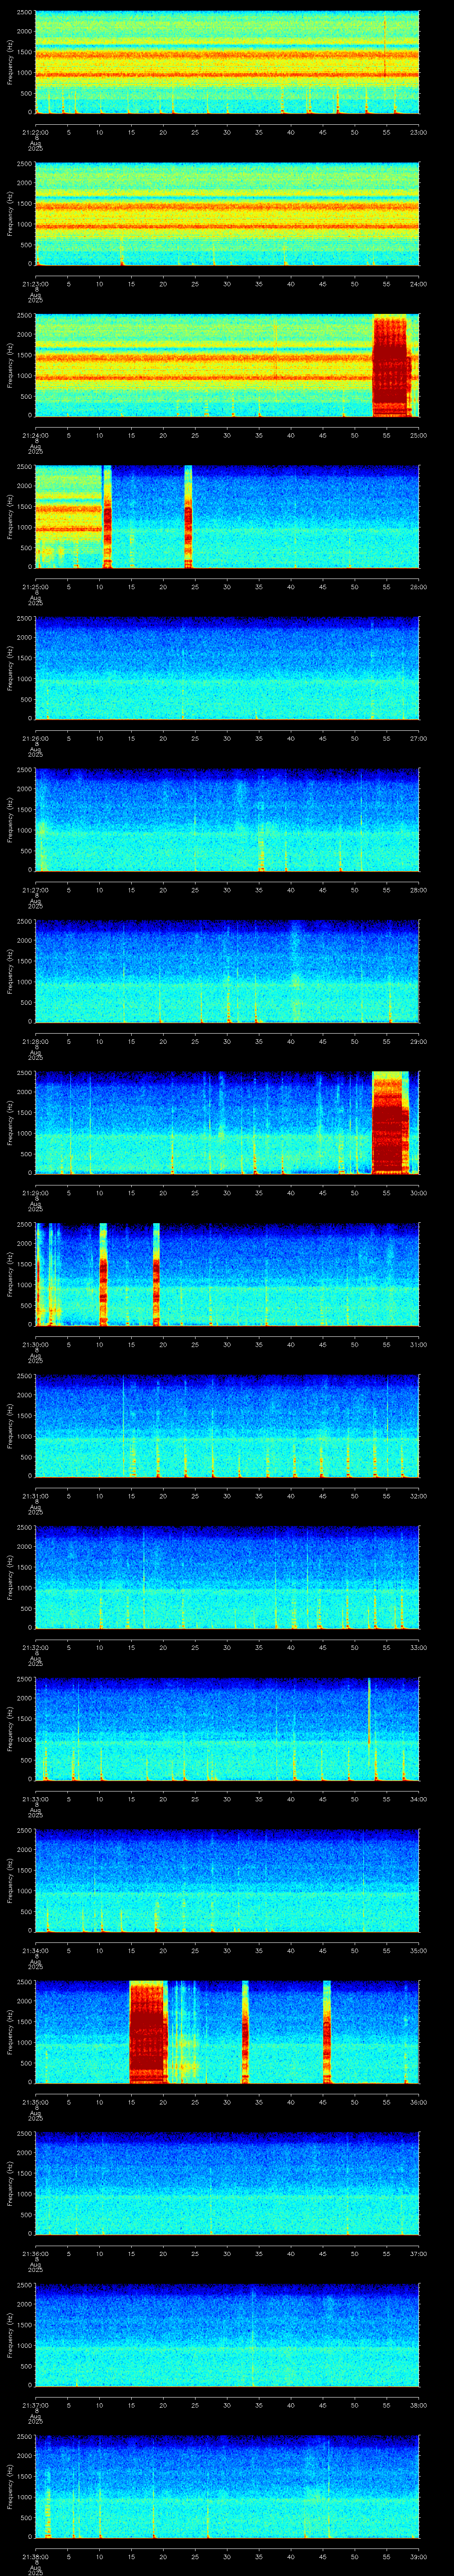Pick the 21:37:00 start time label
454x2576 pixels.
click(x=35, y=2405)
